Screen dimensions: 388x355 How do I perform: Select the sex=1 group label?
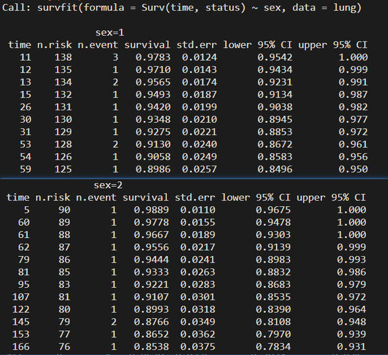110,32
